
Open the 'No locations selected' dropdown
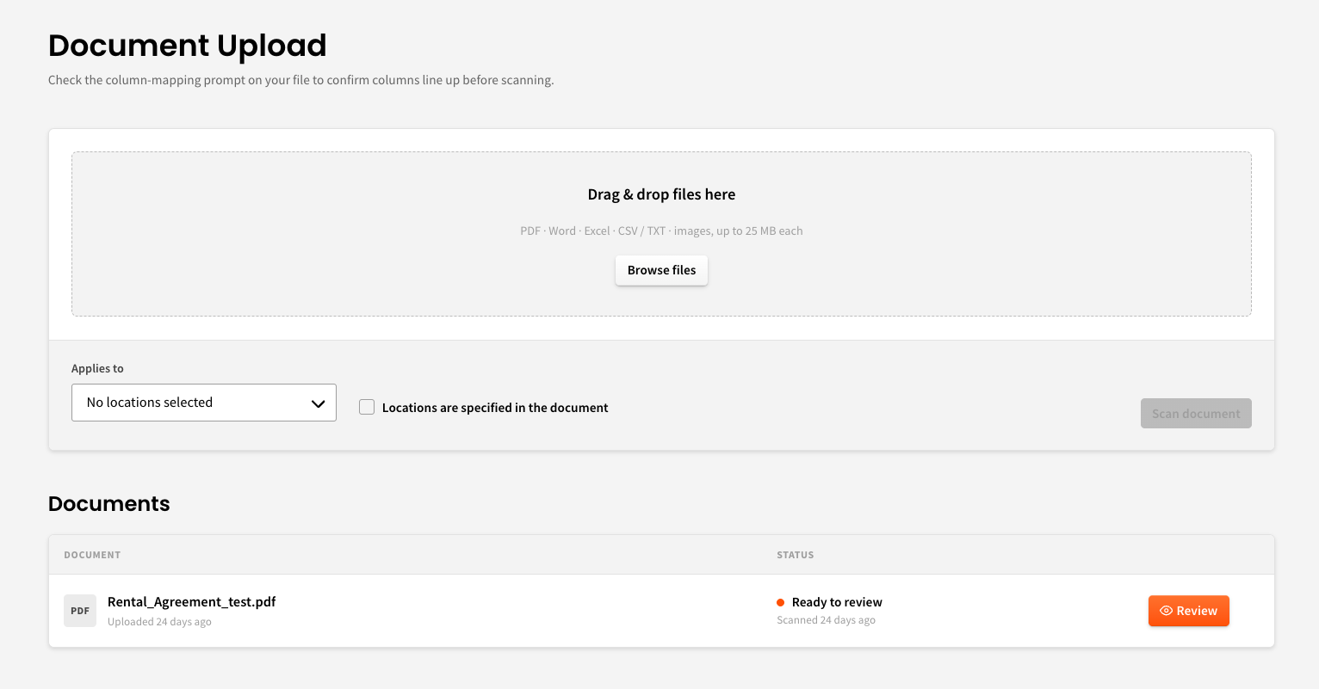[204, 403]
